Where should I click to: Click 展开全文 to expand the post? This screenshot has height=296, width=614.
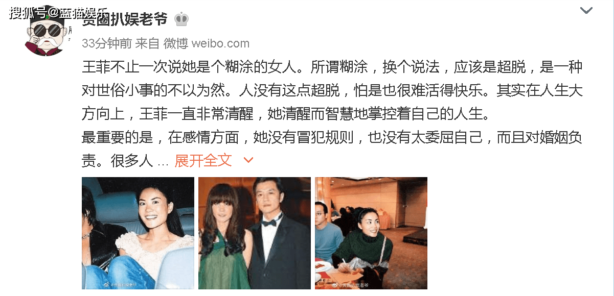203,160
